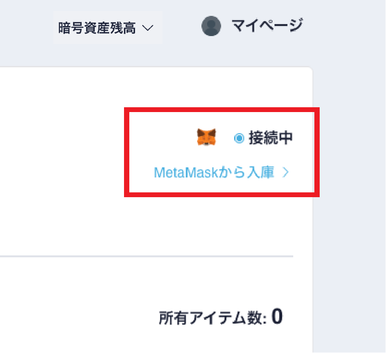Viewport: 386px width, 353px height.
Task: Open the 暗号資産残高 dropdown
Action: coord(108,27)
